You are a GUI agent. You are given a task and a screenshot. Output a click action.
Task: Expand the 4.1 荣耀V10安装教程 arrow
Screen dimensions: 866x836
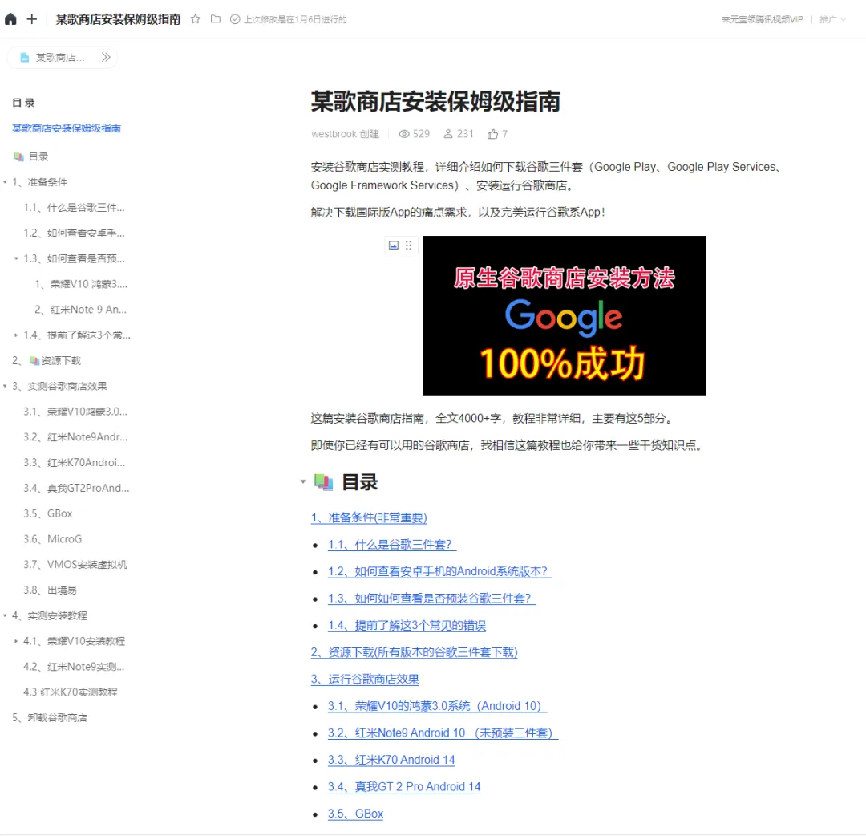16,640
